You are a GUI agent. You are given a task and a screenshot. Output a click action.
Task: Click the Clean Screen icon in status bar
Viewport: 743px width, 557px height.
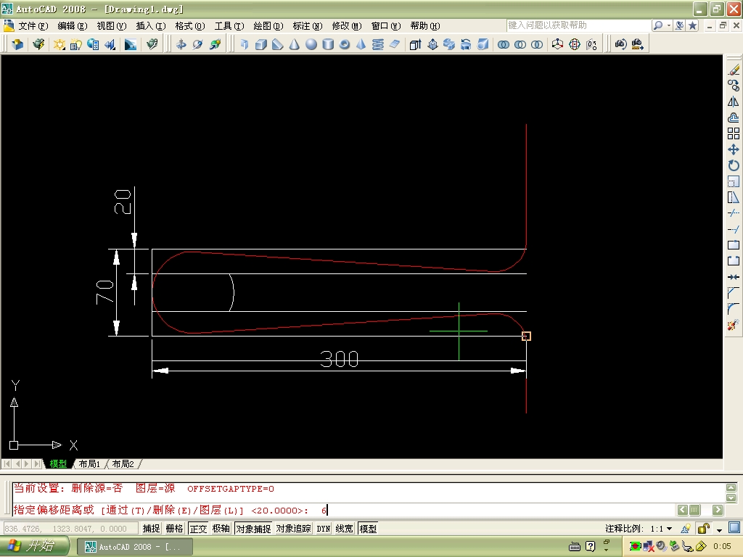coord(734,528)
